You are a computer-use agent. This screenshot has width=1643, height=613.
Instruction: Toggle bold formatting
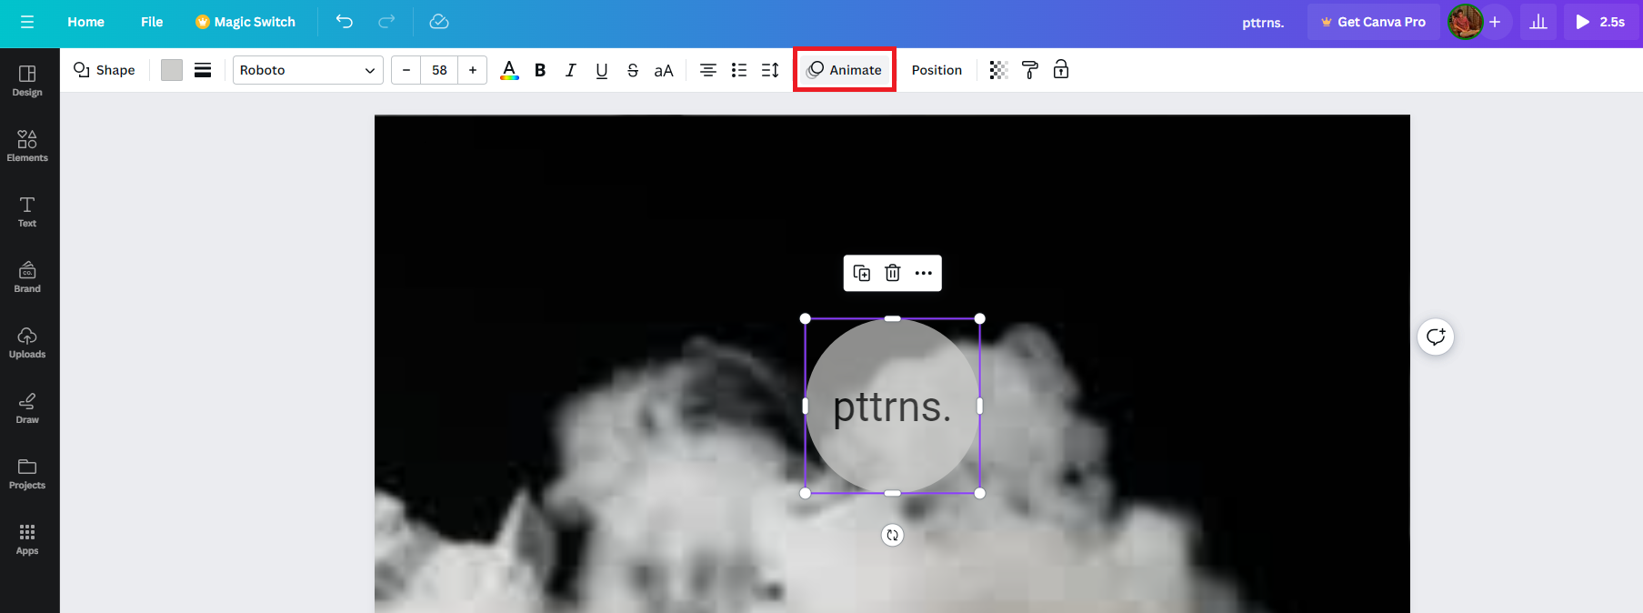pyautogui.click(x=540, y=70)
